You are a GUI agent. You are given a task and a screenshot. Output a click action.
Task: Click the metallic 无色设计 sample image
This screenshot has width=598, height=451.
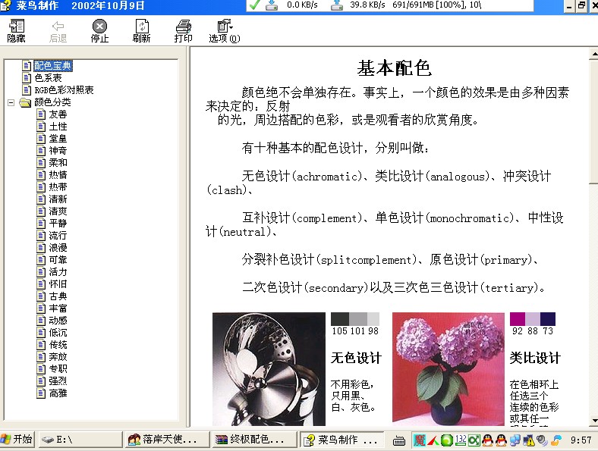pos(269,368)
